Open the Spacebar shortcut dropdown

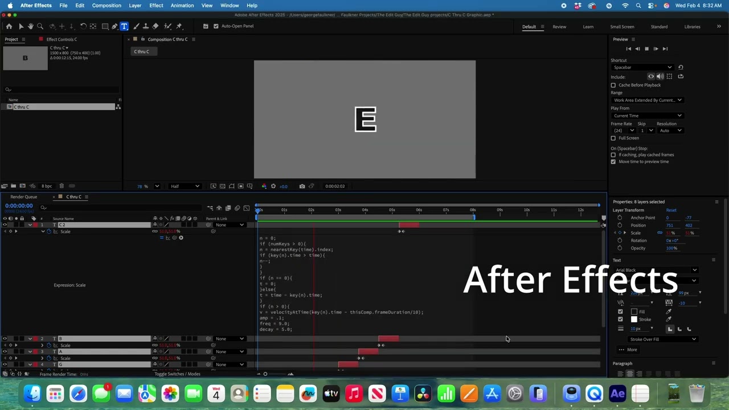tap(642, 68)
